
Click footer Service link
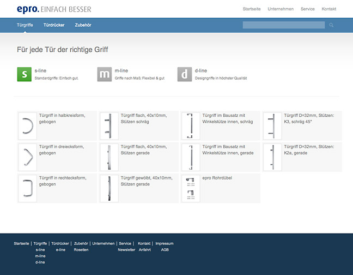coord(125,243)
